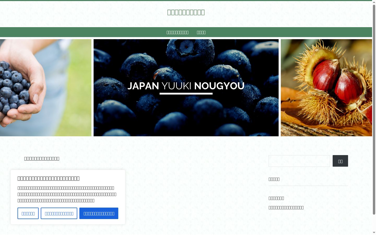Select the chestnut slide image

(326, 88)
